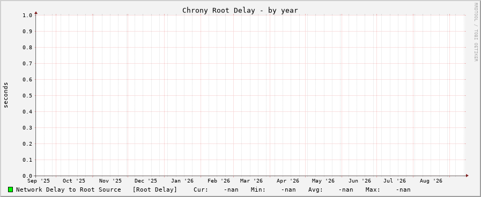Click the 0.8 y-axis value

27,48
